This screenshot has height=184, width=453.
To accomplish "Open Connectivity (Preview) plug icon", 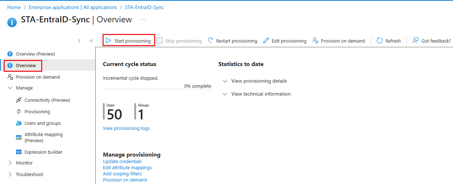I will (19, 100).
